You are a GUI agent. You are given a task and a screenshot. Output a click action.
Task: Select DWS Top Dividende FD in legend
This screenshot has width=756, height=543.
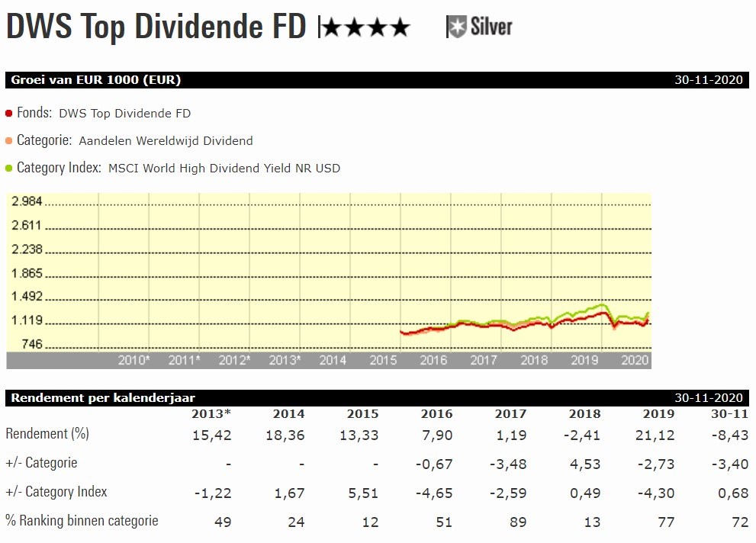point(124,114)
